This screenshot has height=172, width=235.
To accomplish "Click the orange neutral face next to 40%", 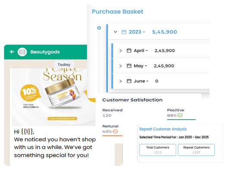I will tap(115, 131).
